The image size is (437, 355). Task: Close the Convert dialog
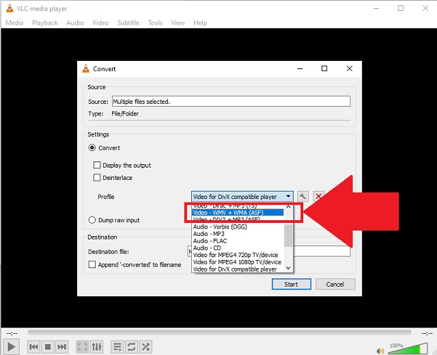coord(350,68)
